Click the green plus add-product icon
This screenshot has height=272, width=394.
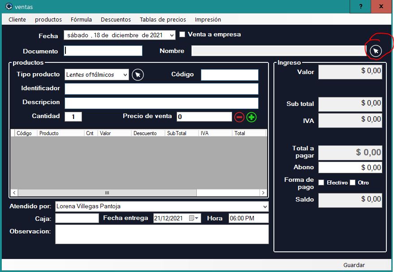[x=251, y=117]
